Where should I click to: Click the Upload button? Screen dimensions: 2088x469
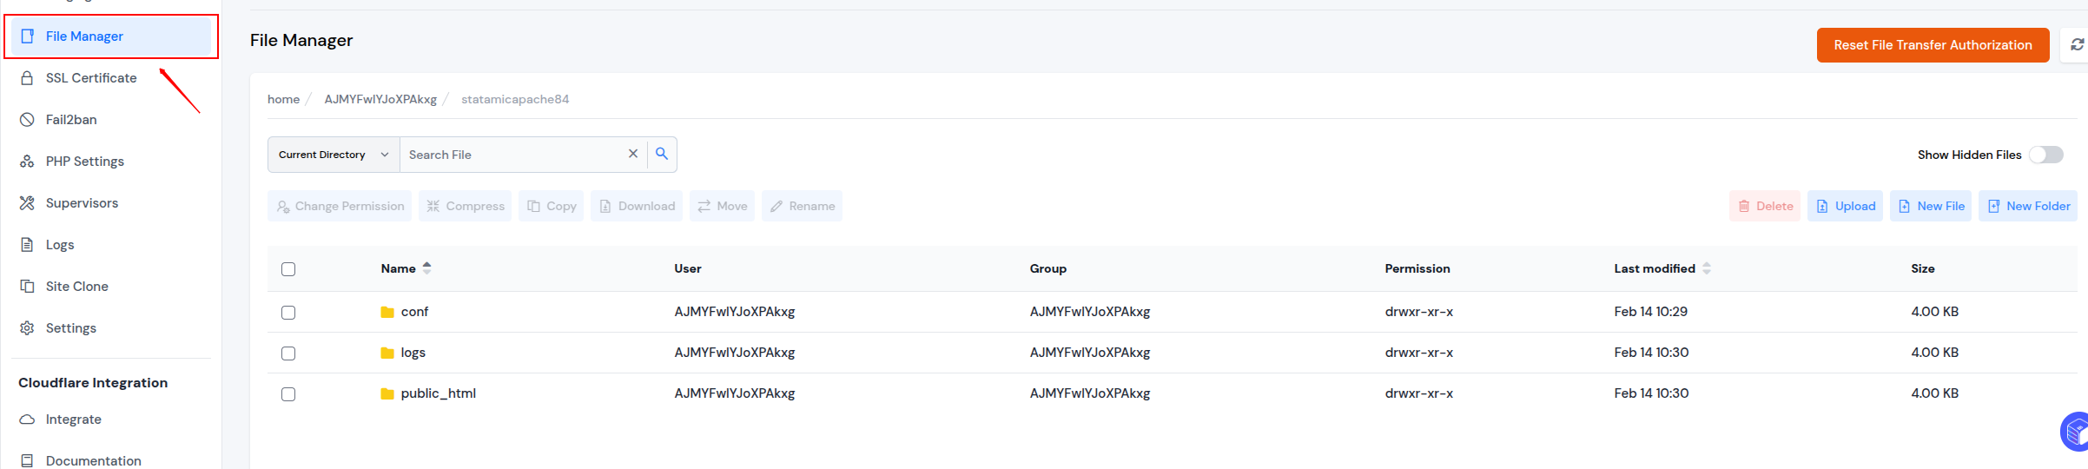[x=1845, y=206]
